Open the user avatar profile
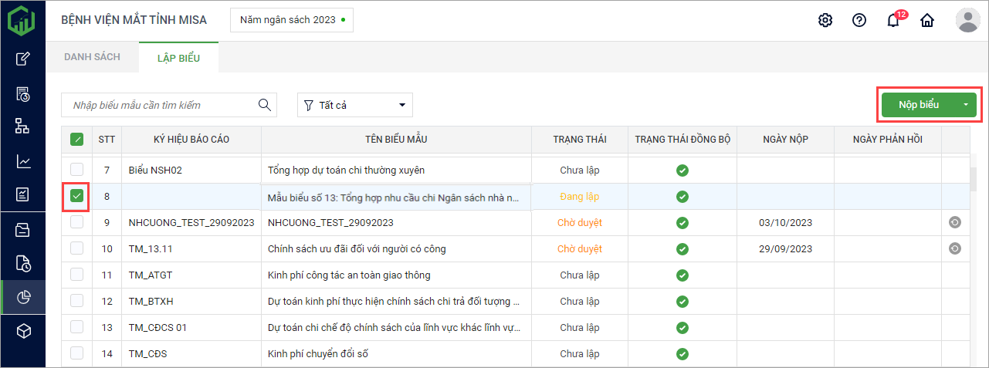The height and width of the screenshot is (368, 989). [x=967, y=20]
